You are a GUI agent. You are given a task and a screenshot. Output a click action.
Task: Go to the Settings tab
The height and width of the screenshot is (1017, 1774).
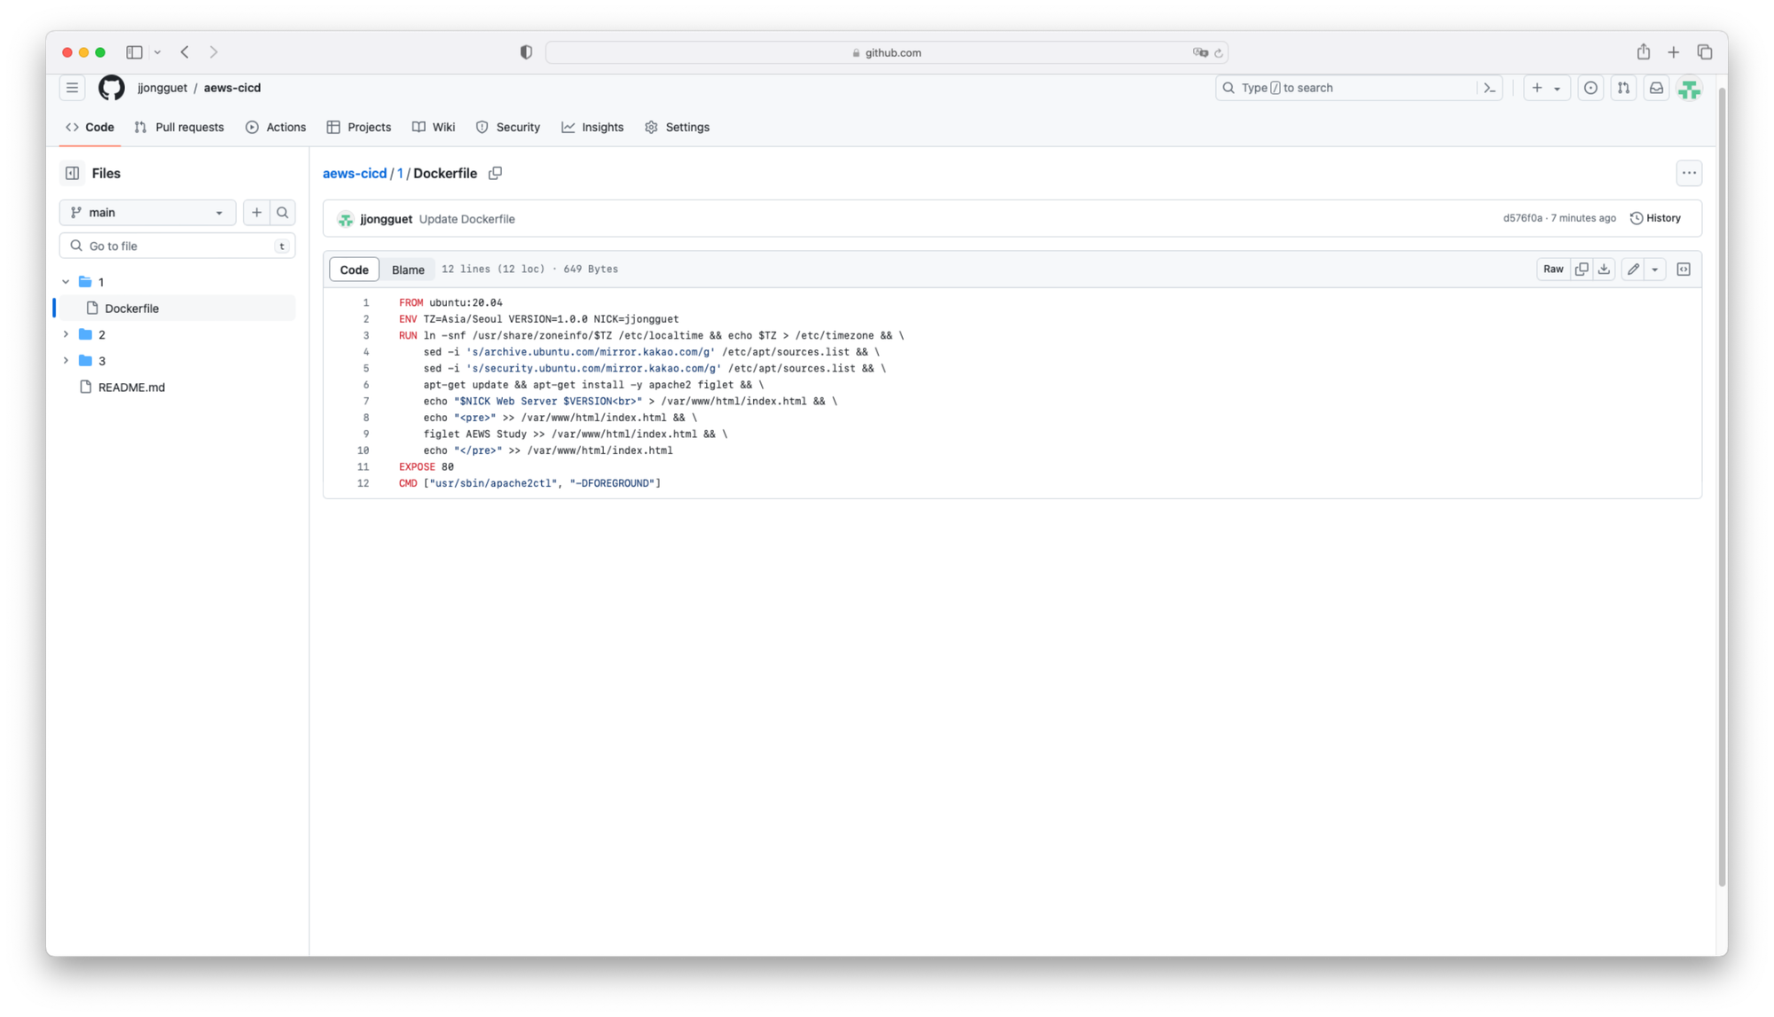click(677, 127)
